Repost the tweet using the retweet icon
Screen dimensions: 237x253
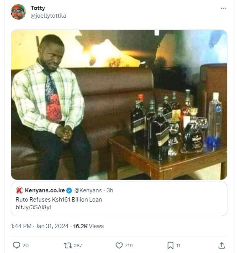click(67, 245)
